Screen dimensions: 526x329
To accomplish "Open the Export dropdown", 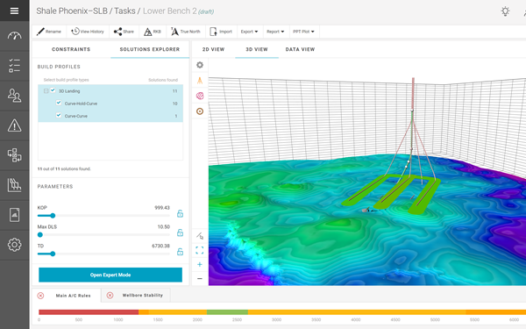I will point(249,32).
